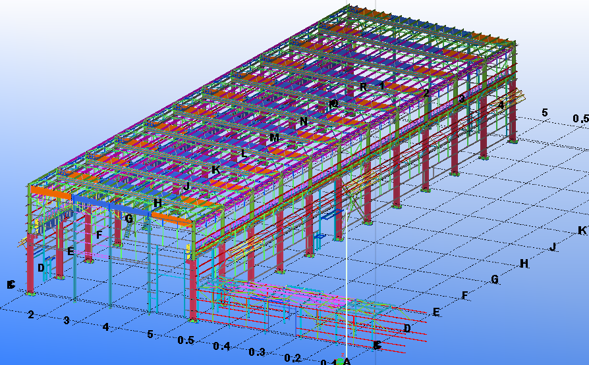Click grid label D beside front corner column
This screenshot has height=365, width=589.
42,268
